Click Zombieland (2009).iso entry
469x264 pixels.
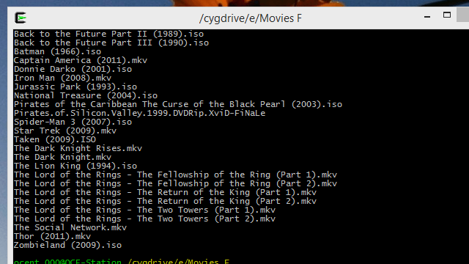[x=67, y=245]
